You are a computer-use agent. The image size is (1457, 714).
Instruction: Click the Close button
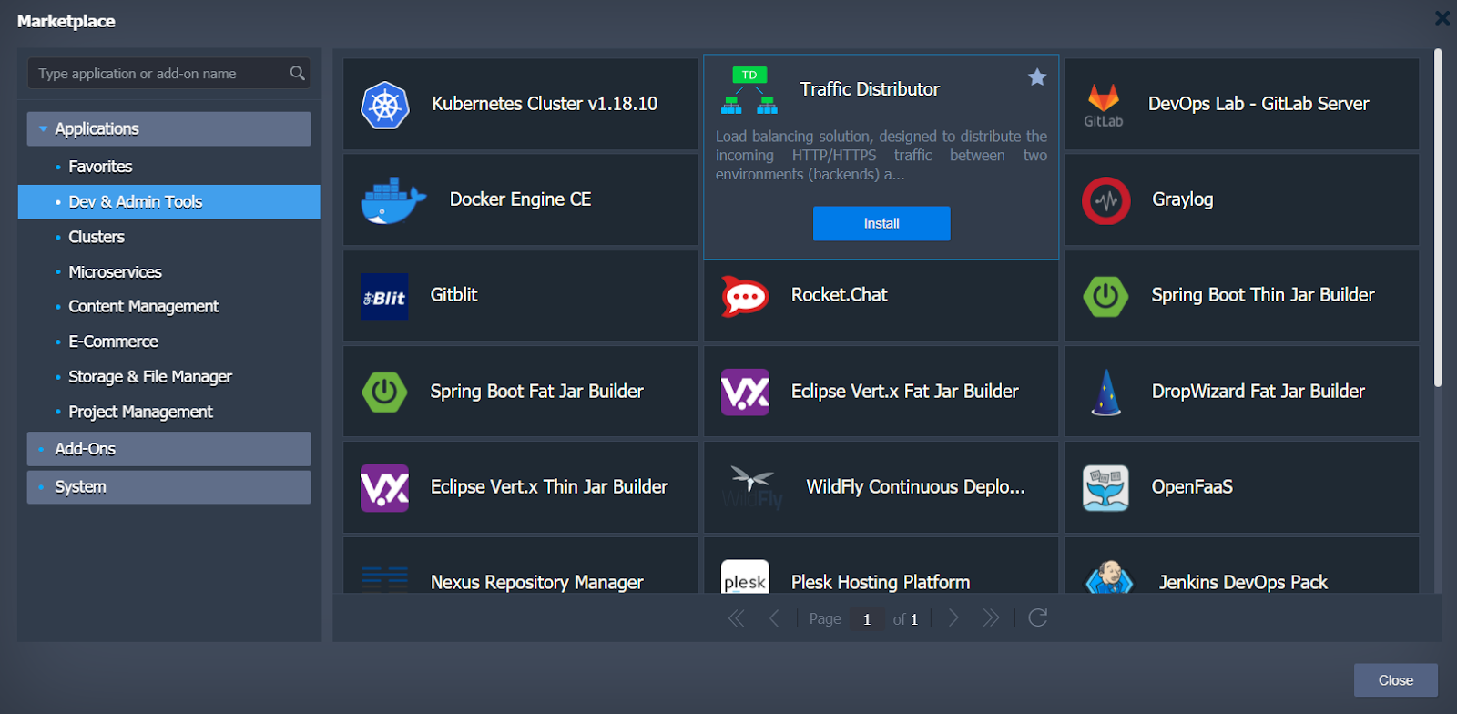pyautogui.click(x=1396, y=680)
